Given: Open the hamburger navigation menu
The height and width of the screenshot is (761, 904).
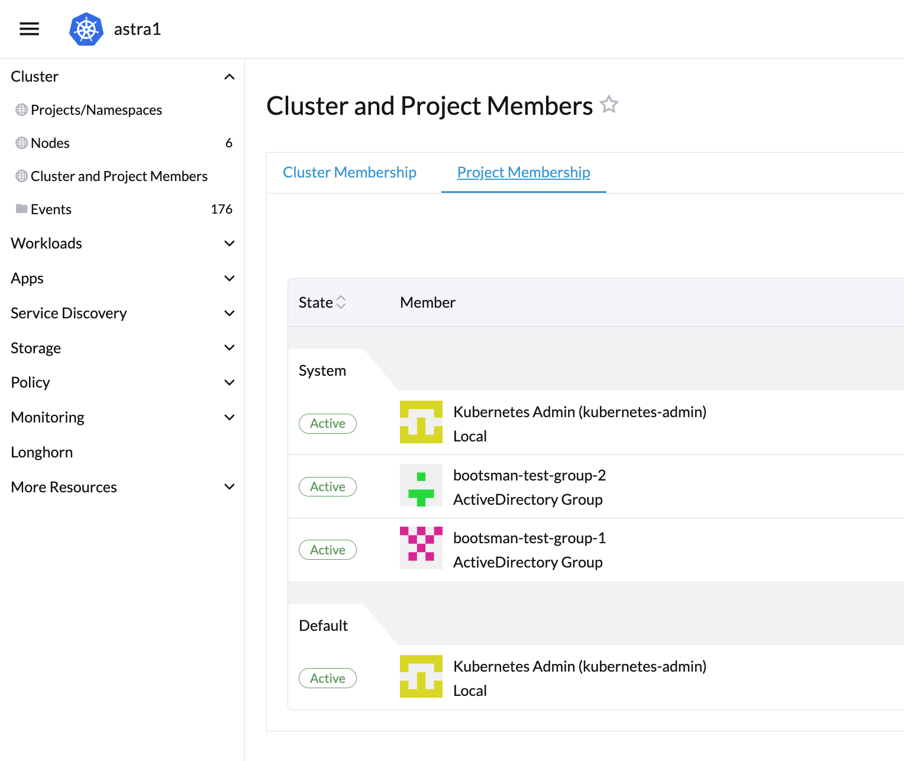Looking at the screenshot, I should pyautogui.click(x=29, y=29).
